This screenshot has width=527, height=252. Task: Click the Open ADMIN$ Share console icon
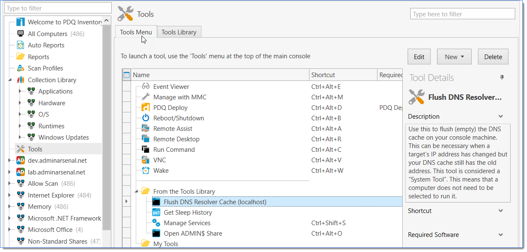tap(156, 233)
